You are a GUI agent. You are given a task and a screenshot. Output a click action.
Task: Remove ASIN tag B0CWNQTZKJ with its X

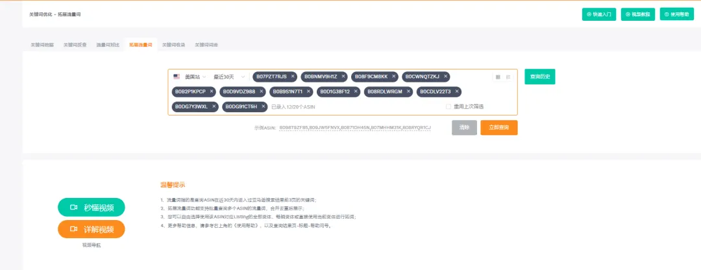click(446, 77)
